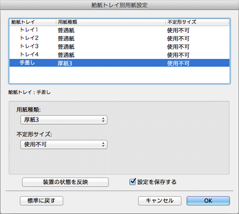Click the arrows on the 厚紙3 popup
The image size is (239, 214).
coord(103,120)
